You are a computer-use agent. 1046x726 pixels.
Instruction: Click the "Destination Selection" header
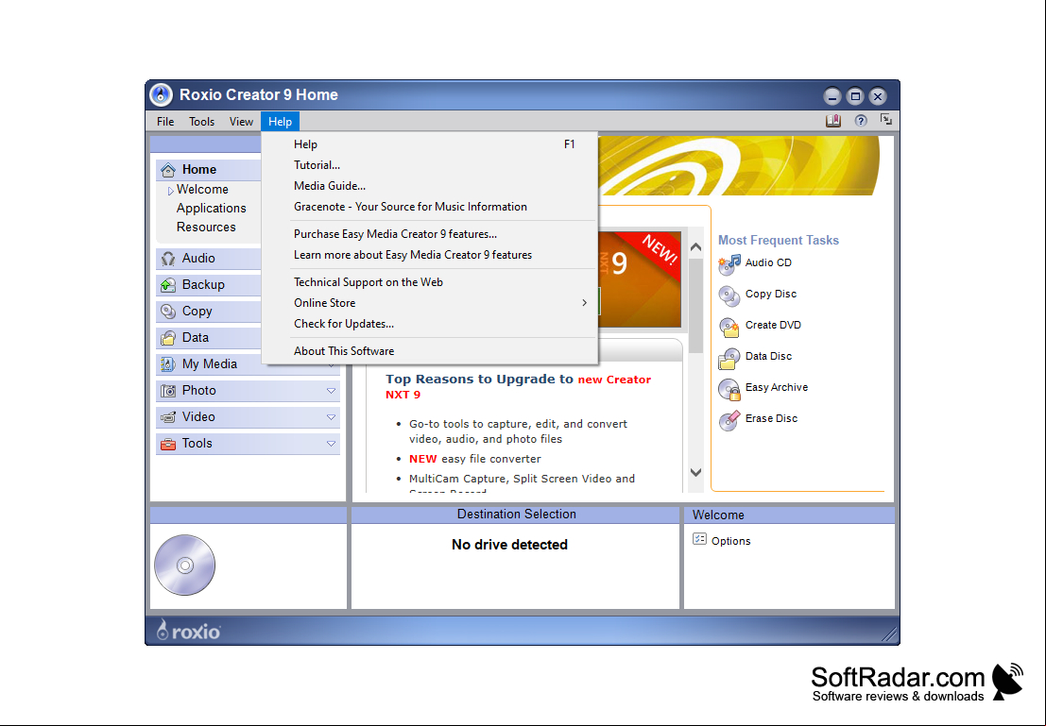click(516, 514)
